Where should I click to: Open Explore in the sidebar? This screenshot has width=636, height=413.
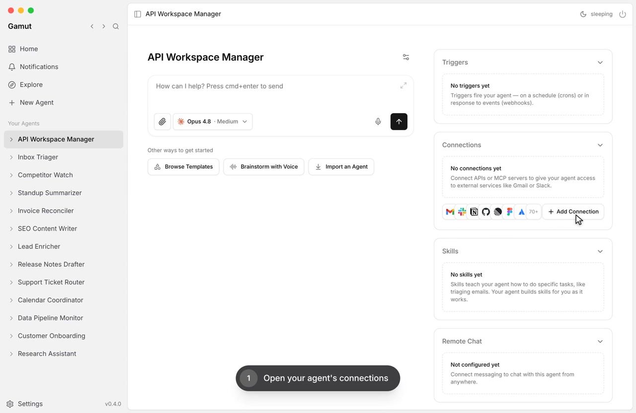point(64,84)
